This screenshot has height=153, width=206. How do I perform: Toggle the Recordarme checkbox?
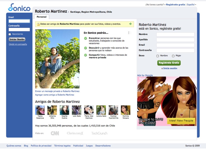click(x=10, y=34)
